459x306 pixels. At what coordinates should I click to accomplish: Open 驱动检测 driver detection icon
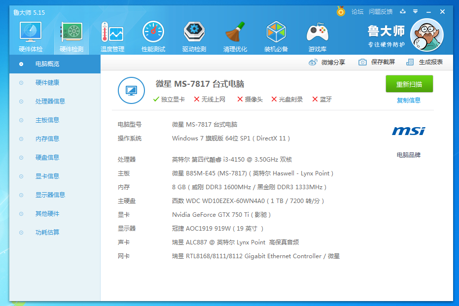tap(194, 32)
